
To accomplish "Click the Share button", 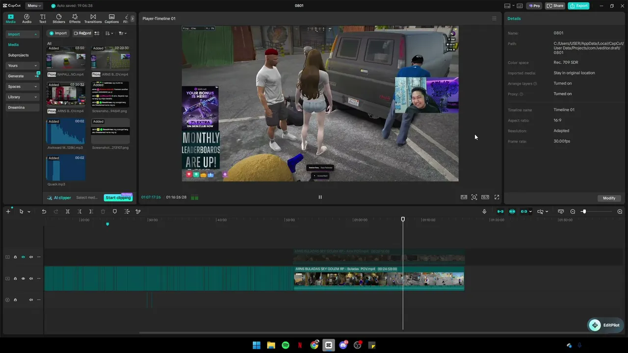I will point(555,6).
